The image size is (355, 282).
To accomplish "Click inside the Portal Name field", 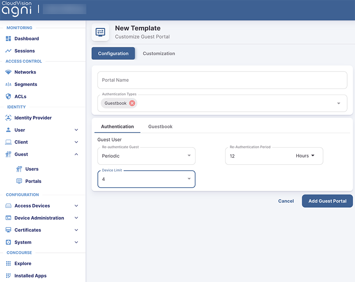I will click(x=222, y=80).
